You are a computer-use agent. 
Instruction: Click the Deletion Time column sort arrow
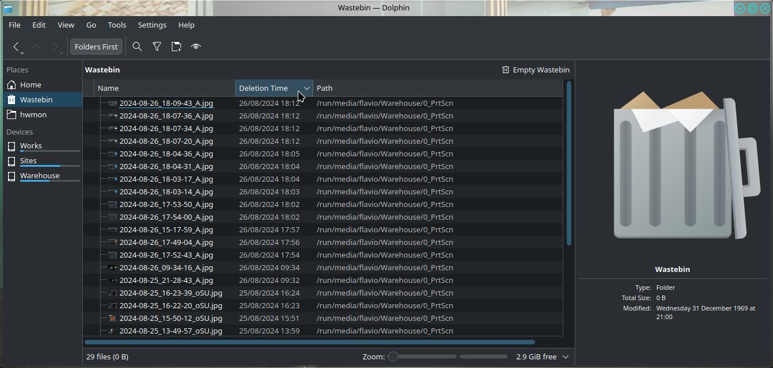[306, 88]
